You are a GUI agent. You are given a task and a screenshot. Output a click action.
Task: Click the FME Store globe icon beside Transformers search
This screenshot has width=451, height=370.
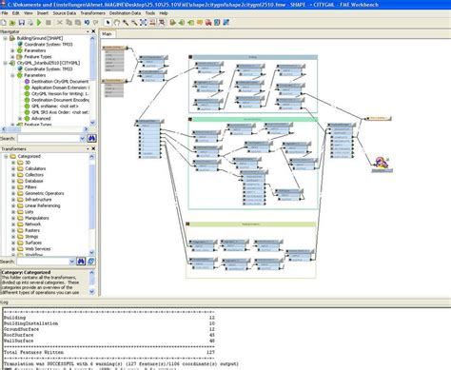coord(91,262)
